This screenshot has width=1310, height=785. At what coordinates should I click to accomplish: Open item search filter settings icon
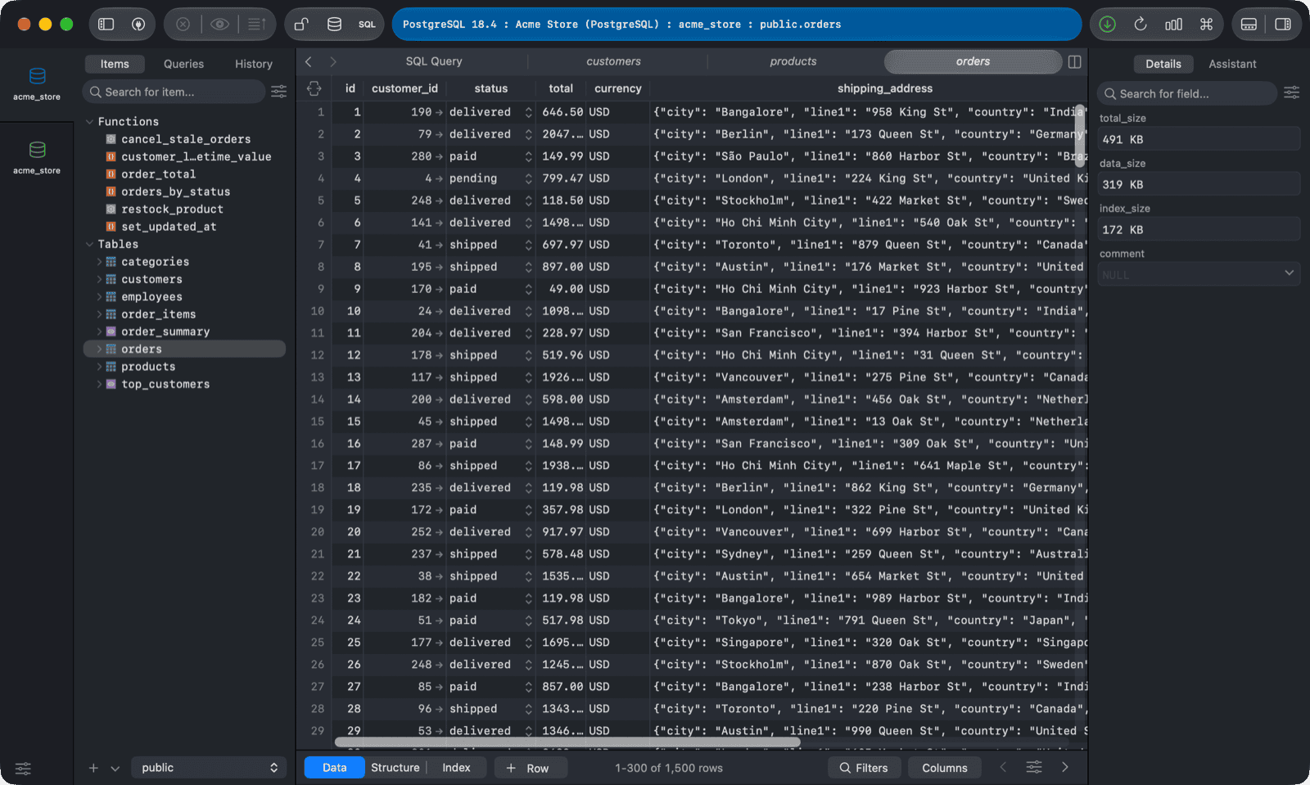tap(279, 92)
